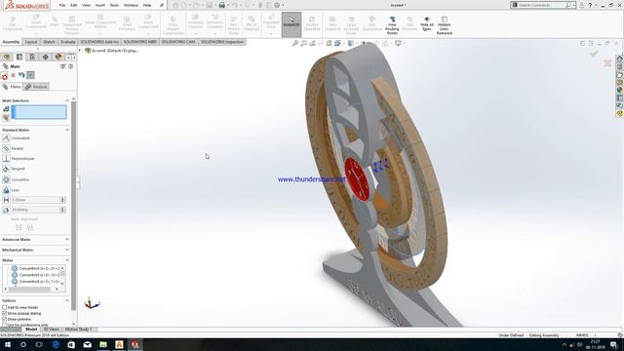Open the Motion Study 1 tab
Viewport: 624px width, 351px height.
[78, 330]
